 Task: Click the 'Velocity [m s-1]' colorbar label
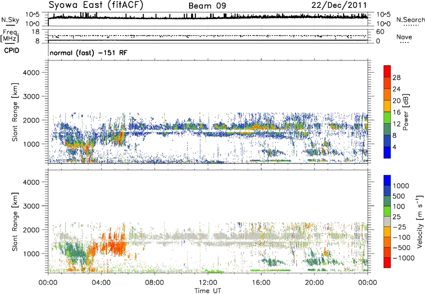coord(420,221)
